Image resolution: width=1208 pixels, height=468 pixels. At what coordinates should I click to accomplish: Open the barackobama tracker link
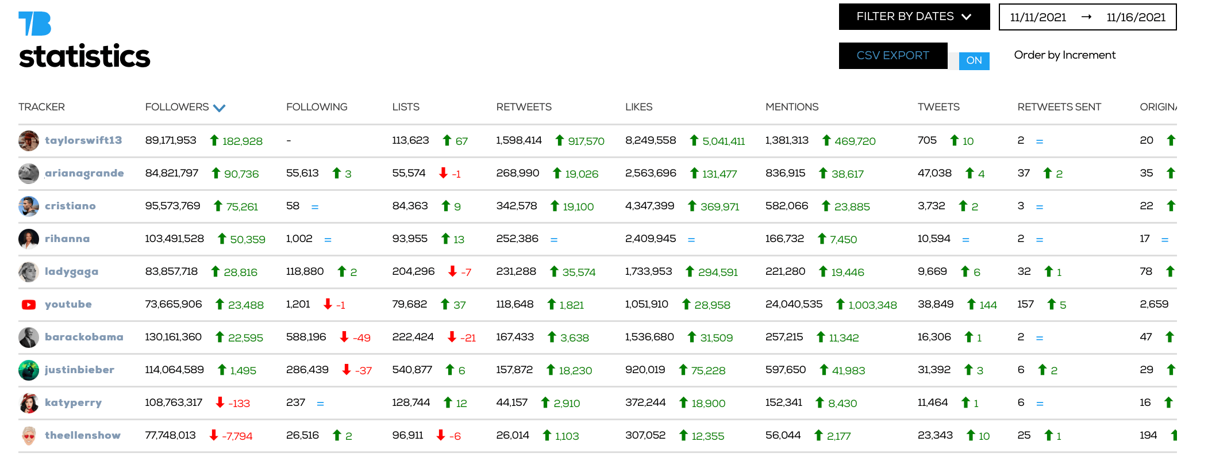click(x=84, y=337)
